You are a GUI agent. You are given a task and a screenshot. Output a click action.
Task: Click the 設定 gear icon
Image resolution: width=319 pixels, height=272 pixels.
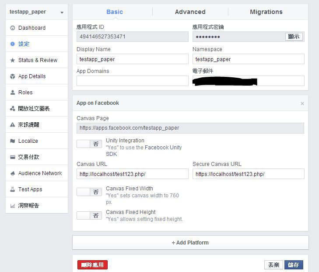click(x=13, y=44)
